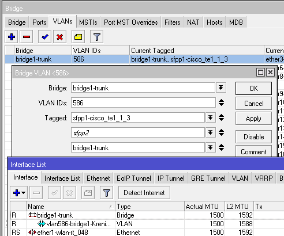The height and width of the screenshot is (236, 284).
Task: Select vlan586-bridge1-Kreni... interface row
Action: coord(147,224)
